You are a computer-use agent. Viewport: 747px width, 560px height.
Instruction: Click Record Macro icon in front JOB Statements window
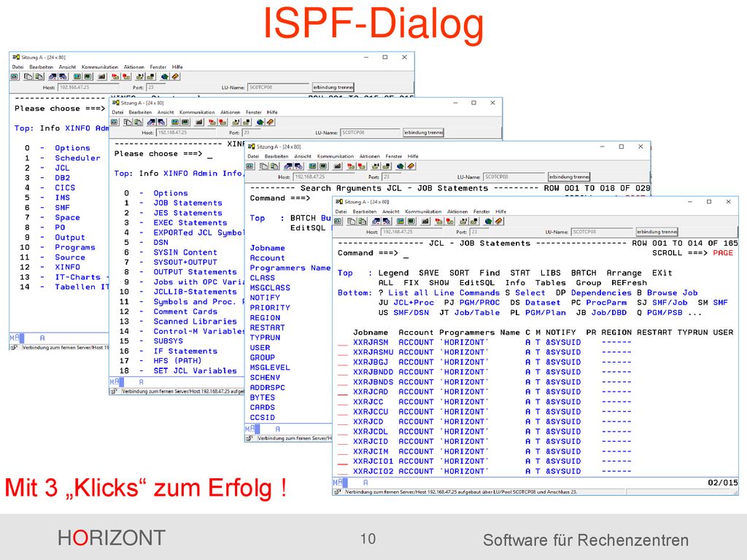438,222
